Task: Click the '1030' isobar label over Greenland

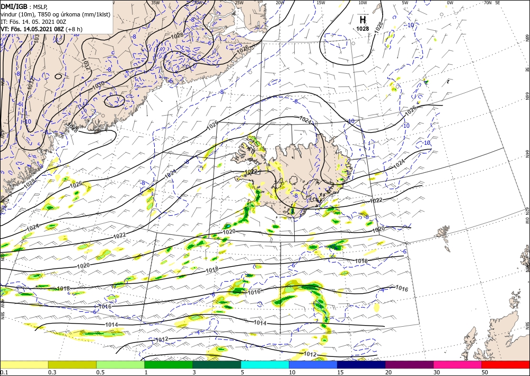Action: pos(98,85)
